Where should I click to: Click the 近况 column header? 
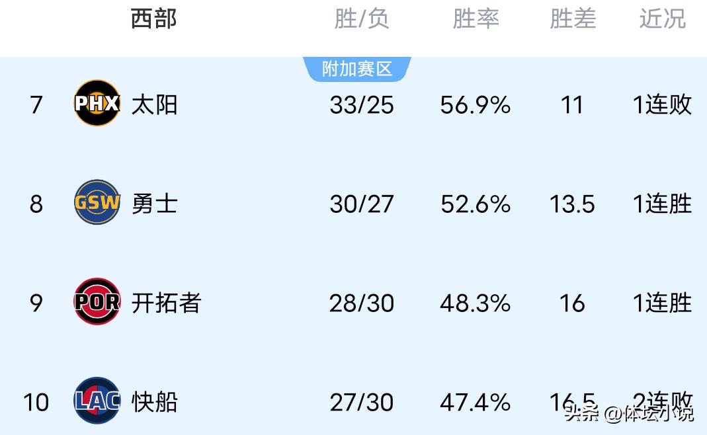(x=662, y=19)
